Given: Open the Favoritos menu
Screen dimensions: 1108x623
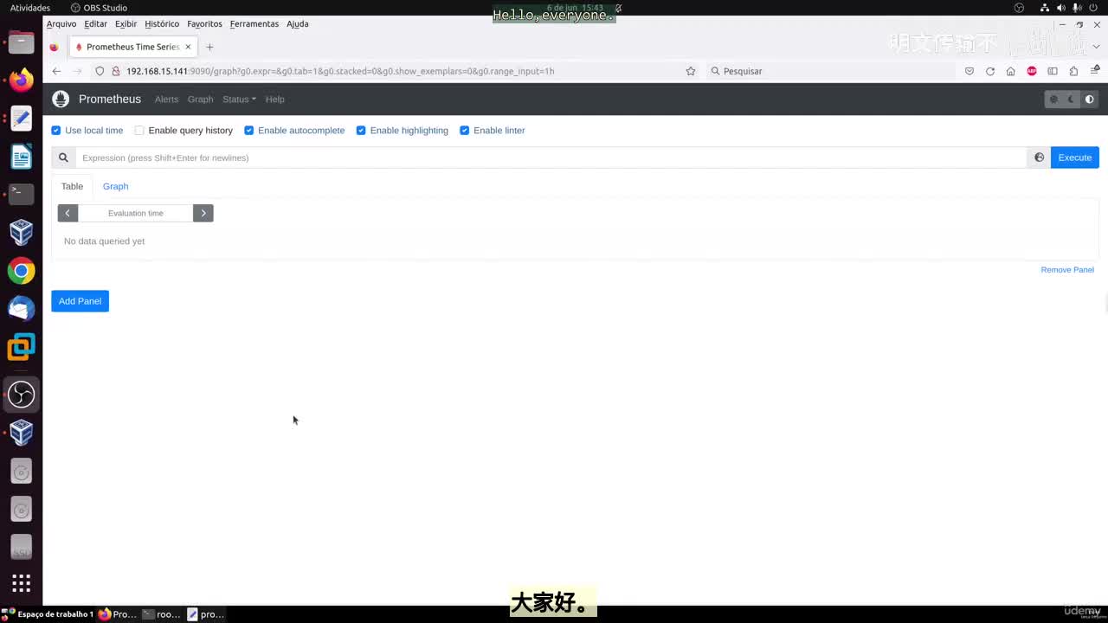Looking at the screenshot, I should tap(204, 24).
